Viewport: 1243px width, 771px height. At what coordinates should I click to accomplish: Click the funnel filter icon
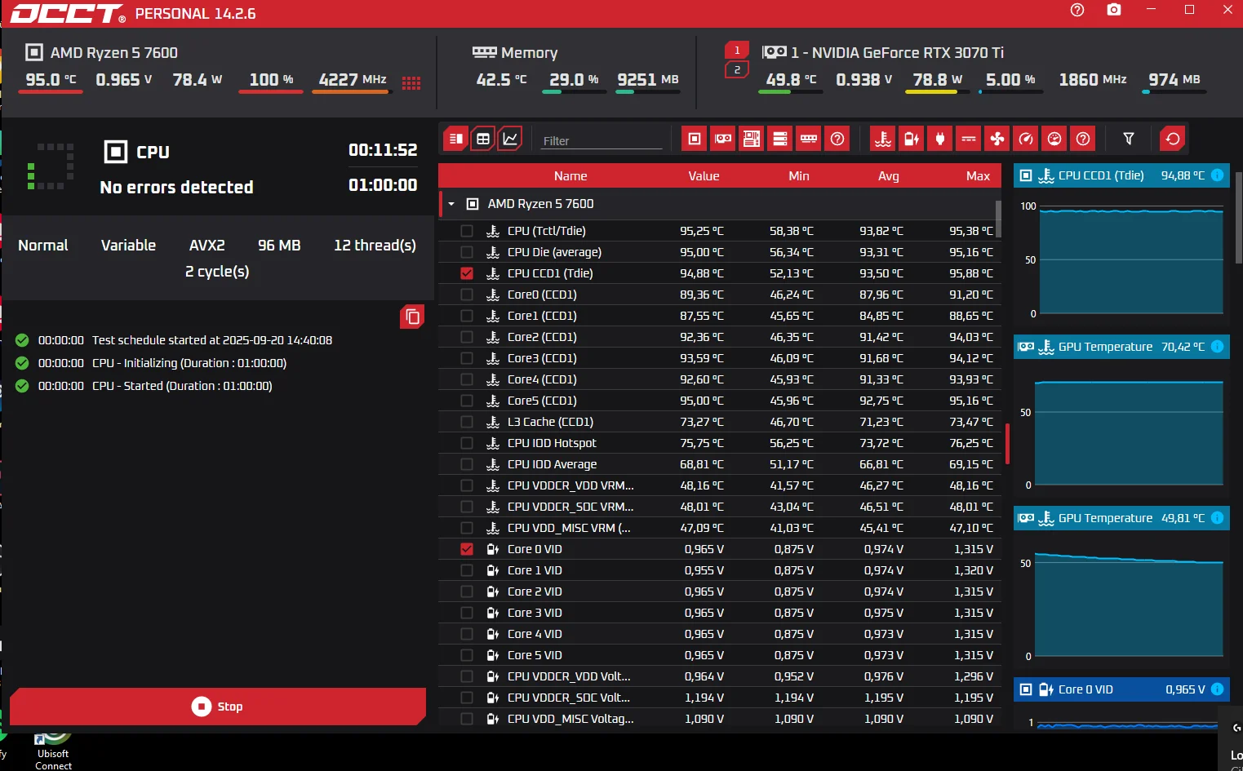click(x=1129, y=139)
